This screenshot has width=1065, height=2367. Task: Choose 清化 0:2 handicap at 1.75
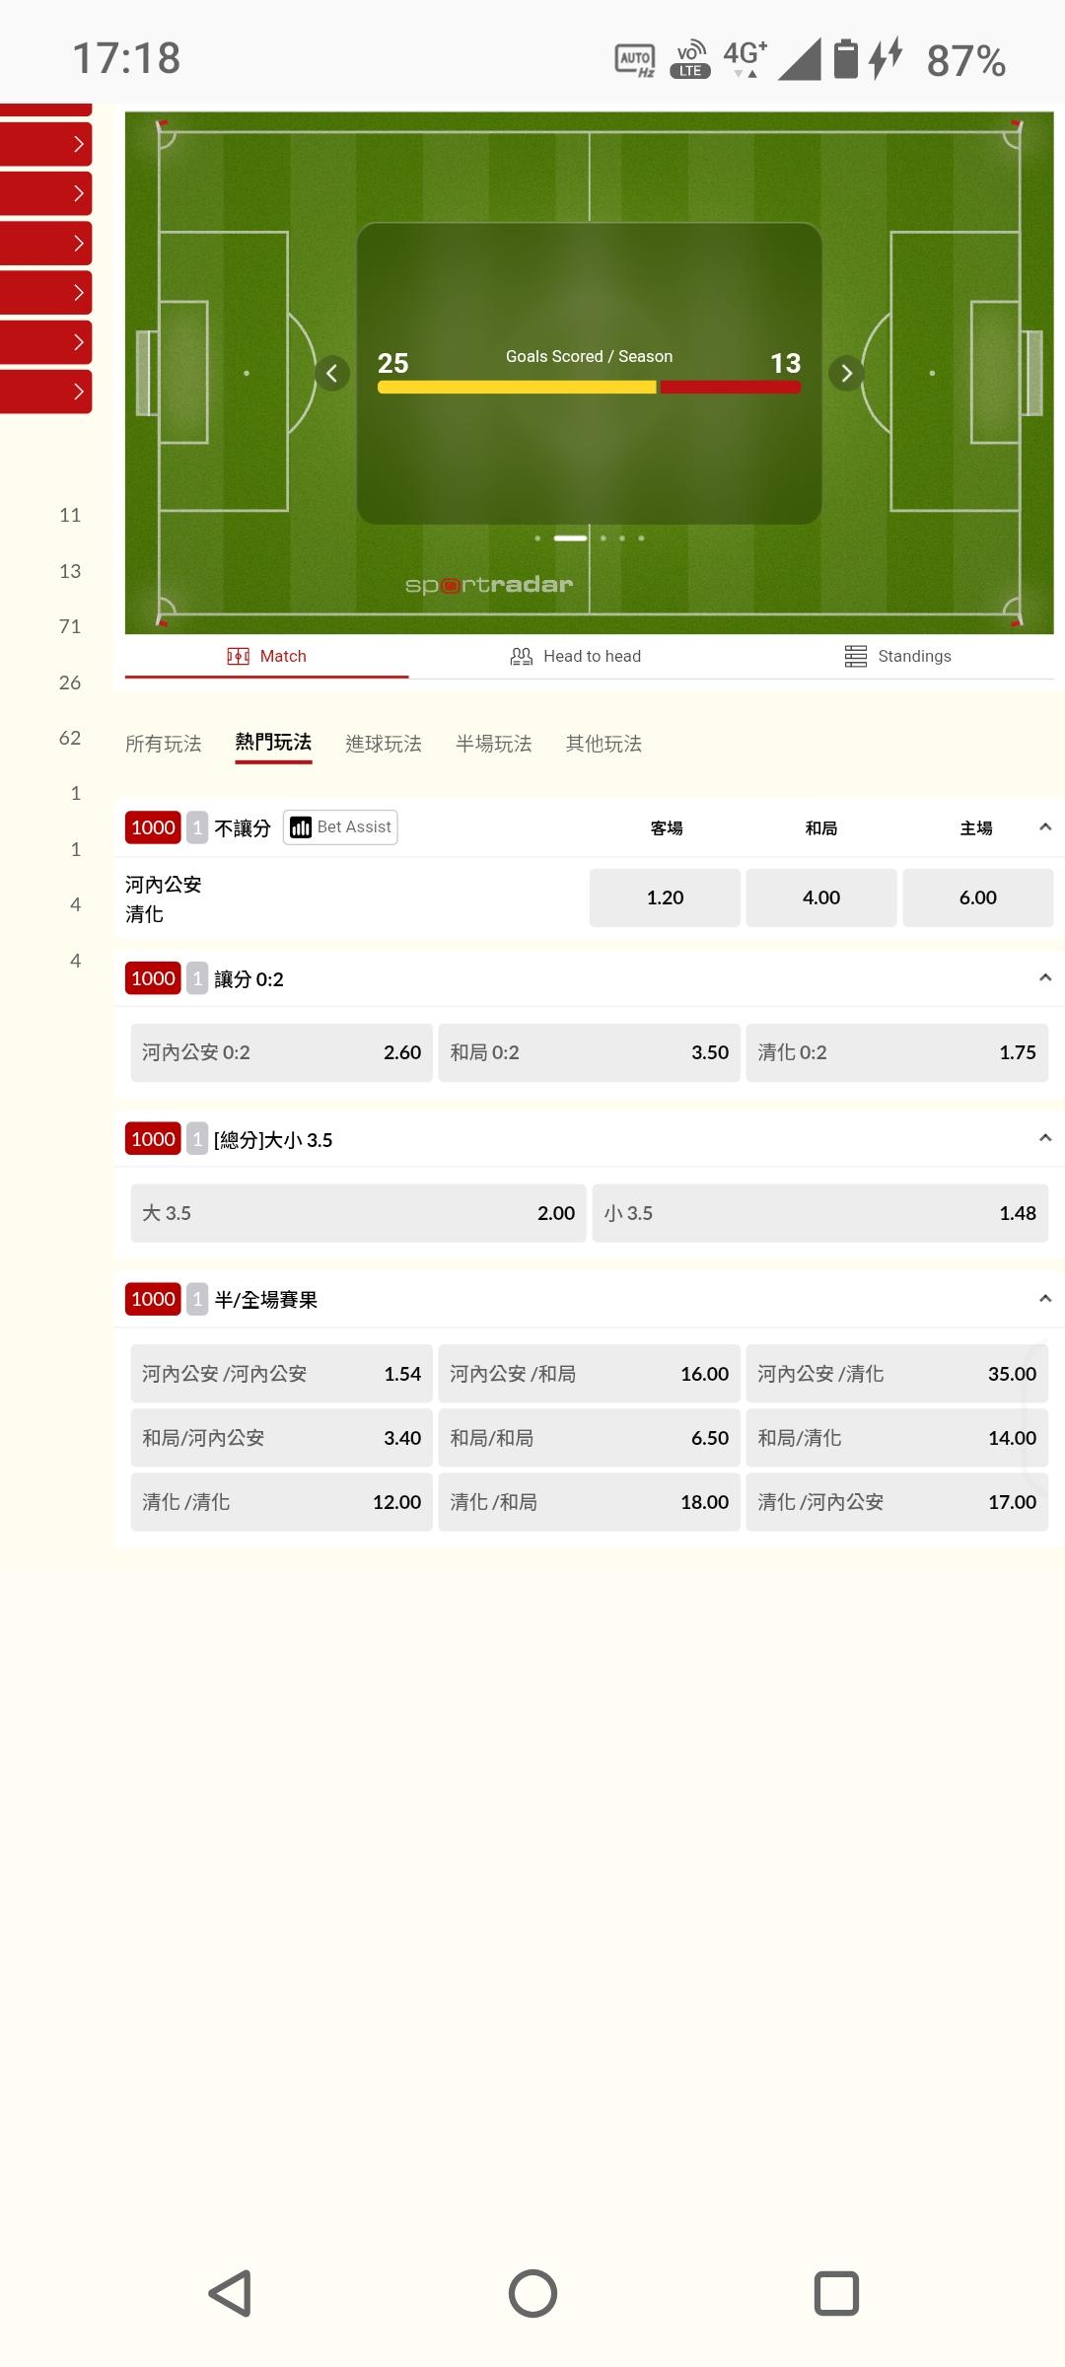[896, 1052]
